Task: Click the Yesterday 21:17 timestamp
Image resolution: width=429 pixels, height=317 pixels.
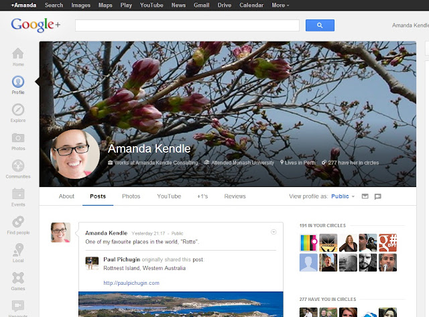Action: [148, 233]
